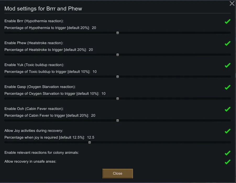
Task: Click the Heatstroke percentage slider knob
Action: point(118,55)
